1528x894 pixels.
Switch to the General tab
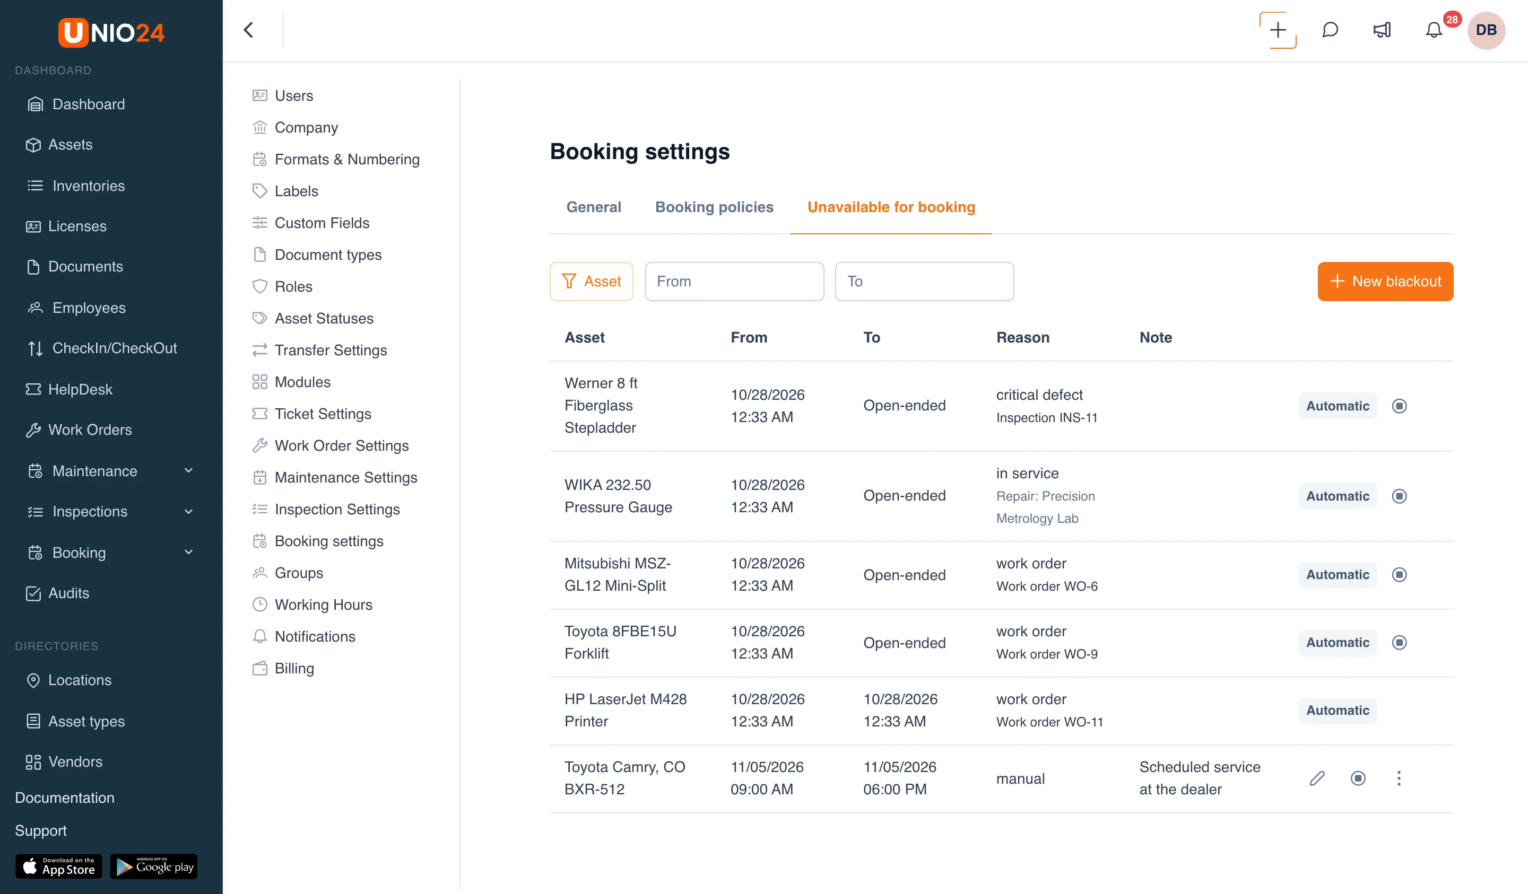tap(594, 207)
